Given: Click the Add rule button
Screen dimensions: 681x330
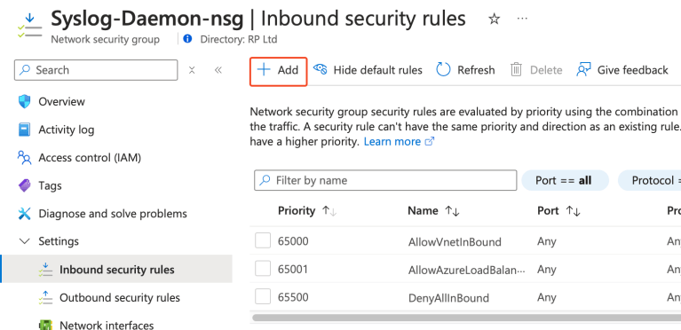Looking at the screenshot, I should click(x=279, y=70).
